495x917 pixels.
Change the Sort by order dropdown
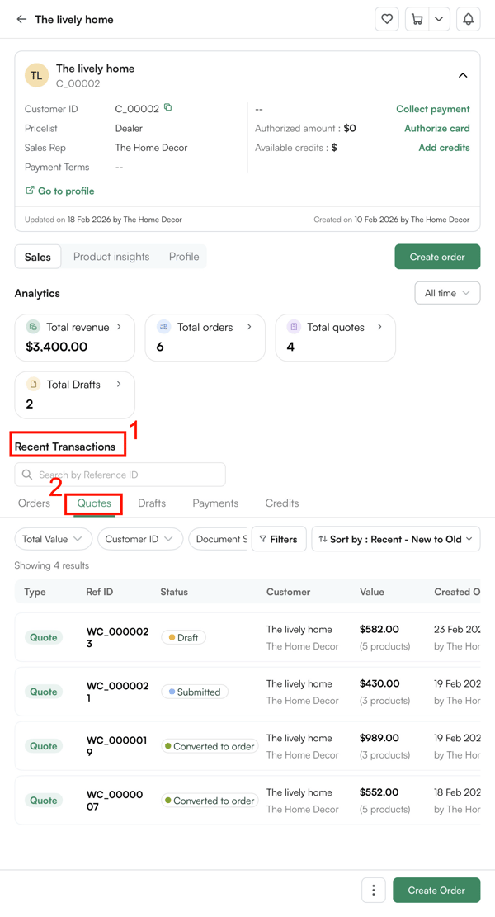point(395,539)
